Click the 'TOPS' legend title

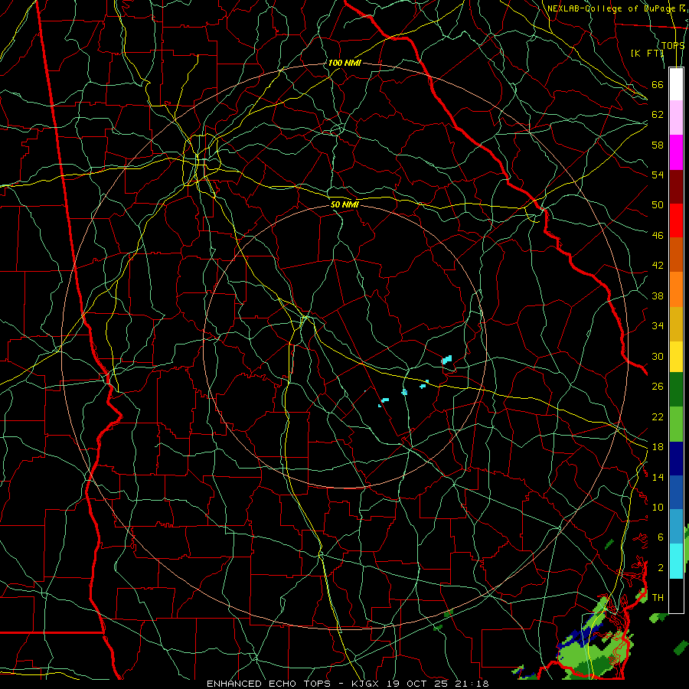click(x=673, y=45)
